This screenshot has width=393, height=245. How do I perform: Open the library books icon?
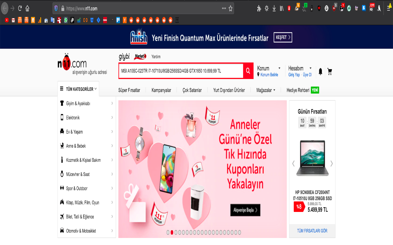(x=282, y=9)
